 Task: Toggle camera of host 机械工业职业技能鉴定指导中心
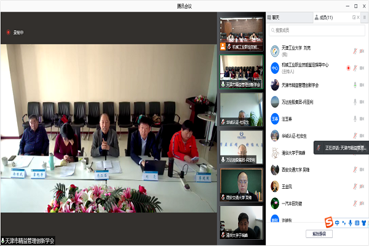362,68
